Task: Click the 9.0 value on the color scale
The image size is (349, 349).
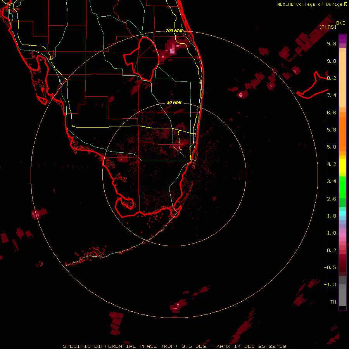Action: [x=332, y=61]
